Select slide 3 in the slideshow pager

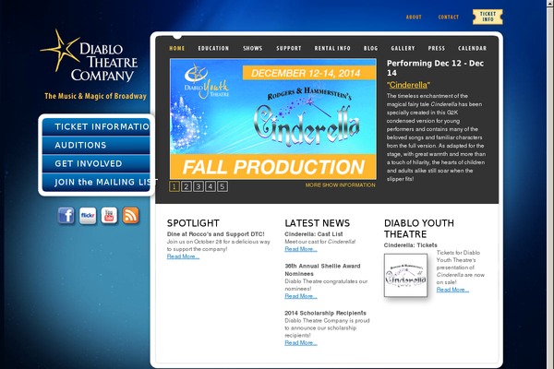[199, 186]
